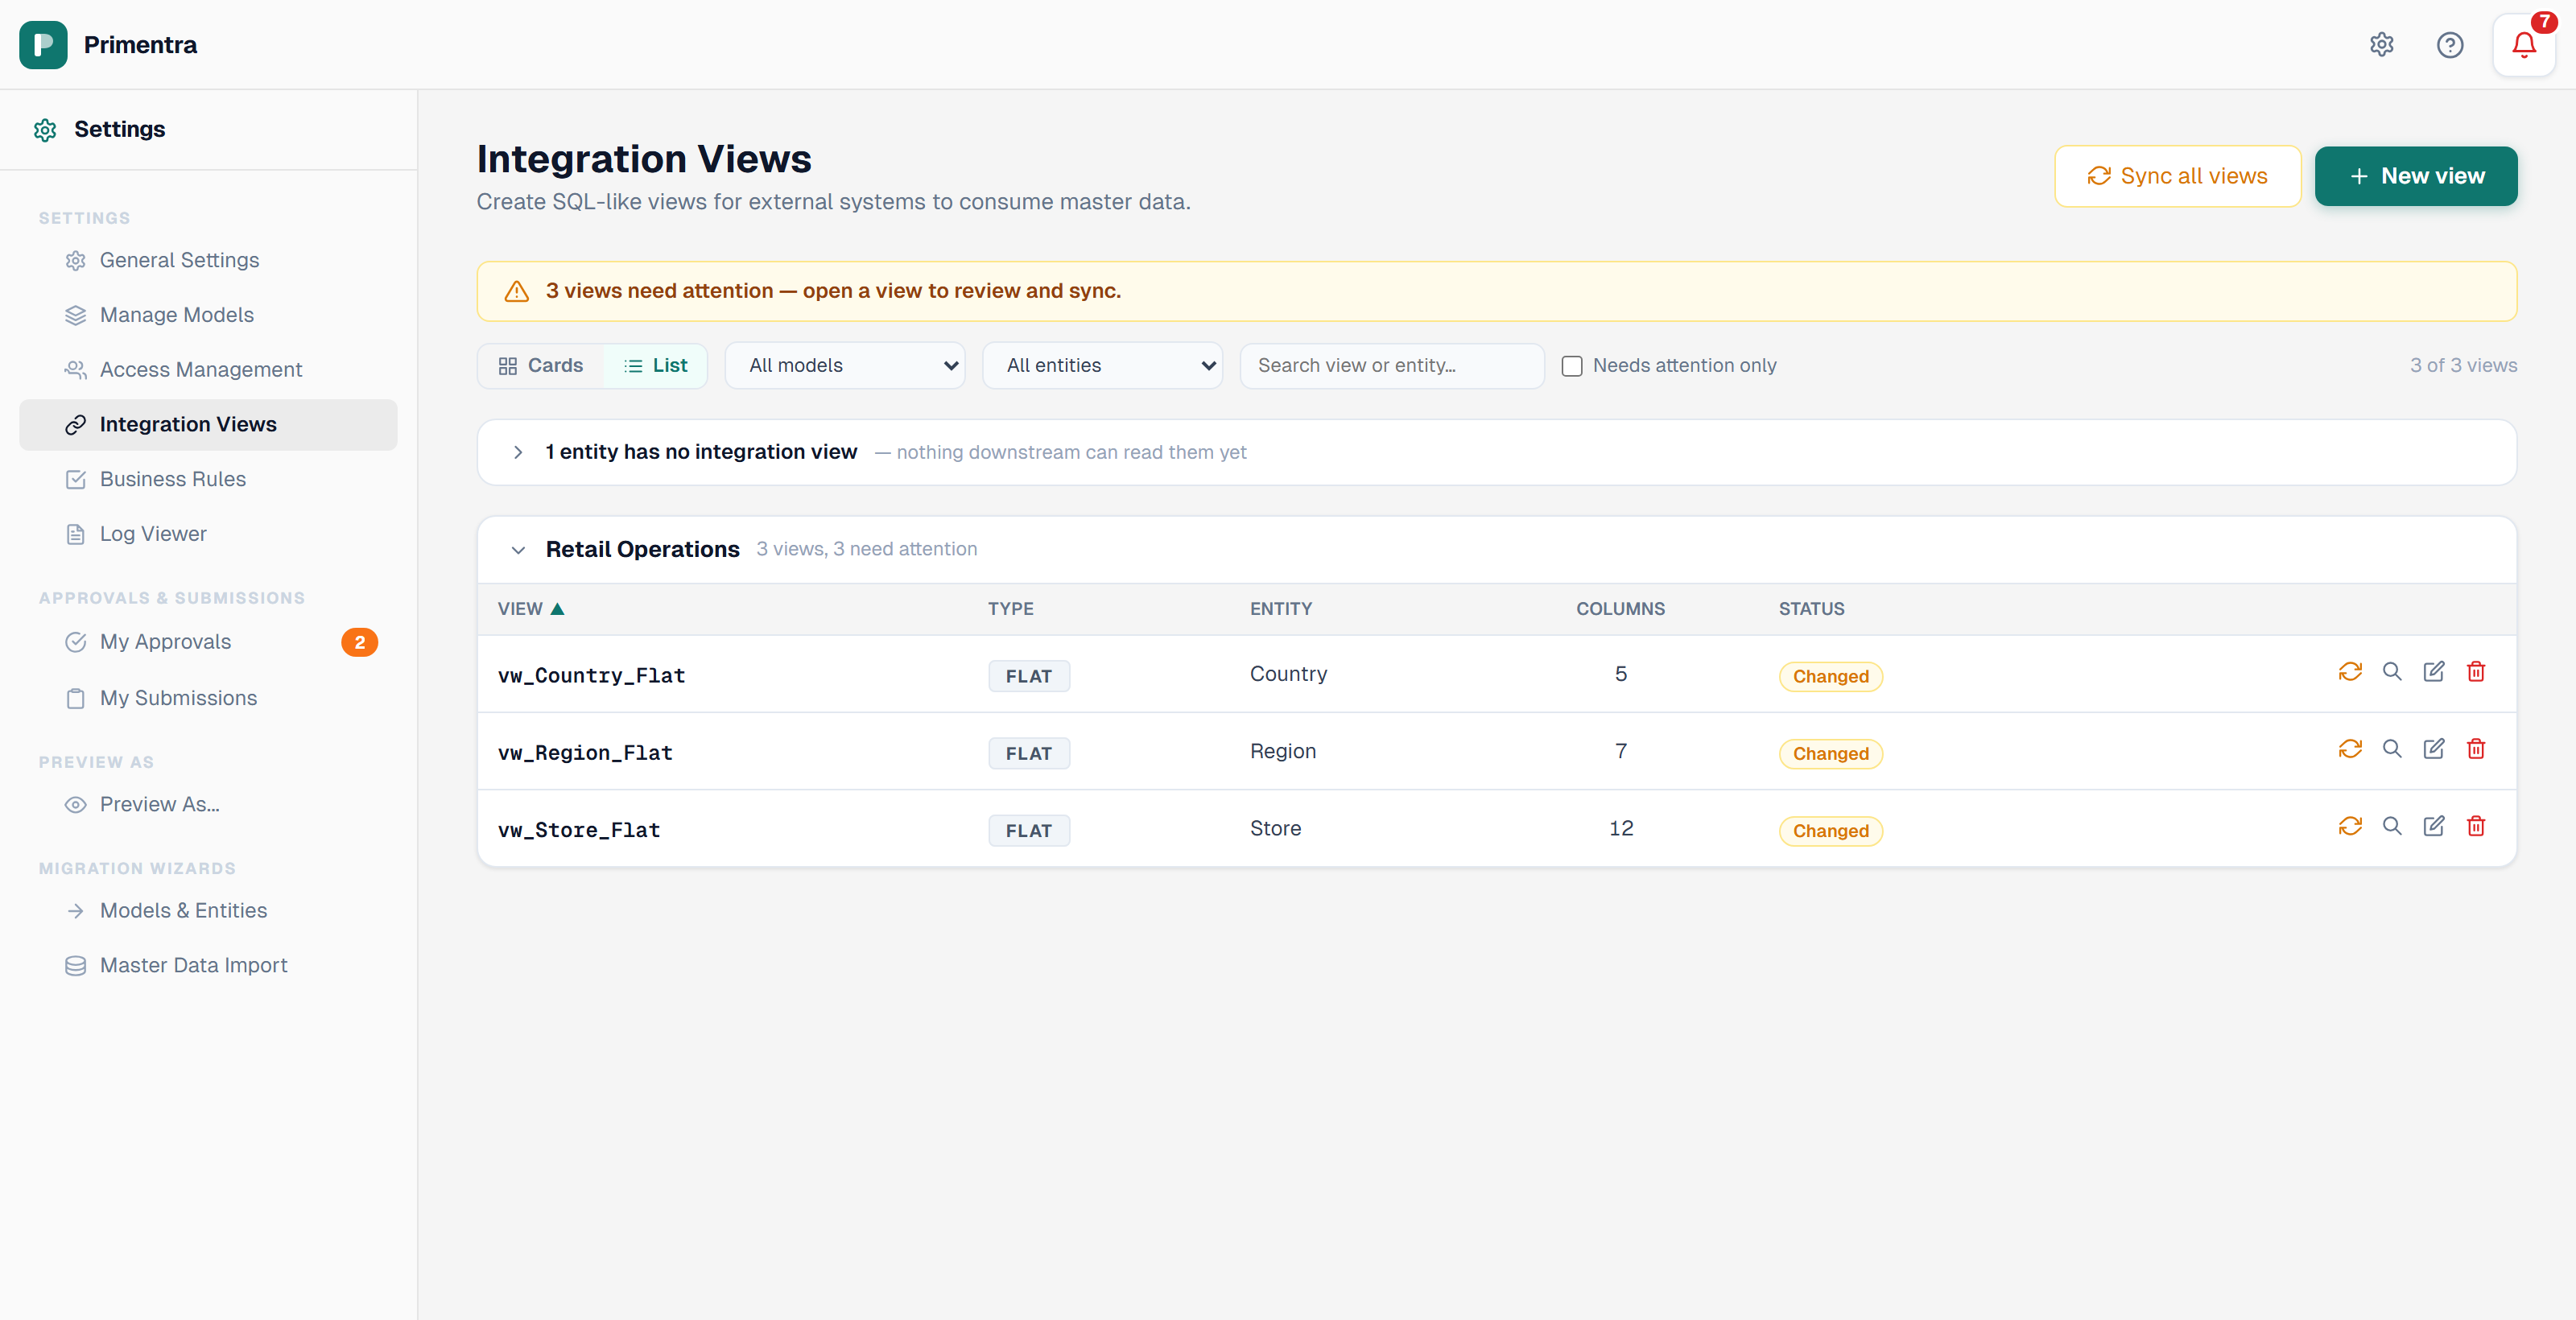The image size is (2576, 1320).
Task: Click the Region entity cell
Action: click(1283, 751)
